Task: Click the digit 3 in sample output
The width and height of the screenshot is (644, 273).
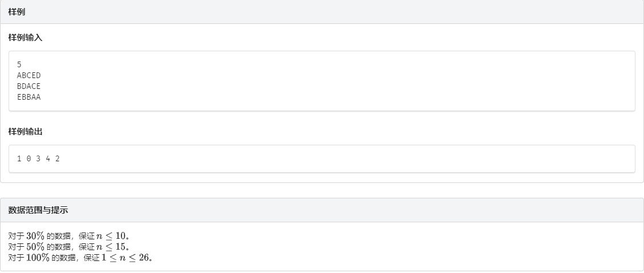Action: [38, 158]
